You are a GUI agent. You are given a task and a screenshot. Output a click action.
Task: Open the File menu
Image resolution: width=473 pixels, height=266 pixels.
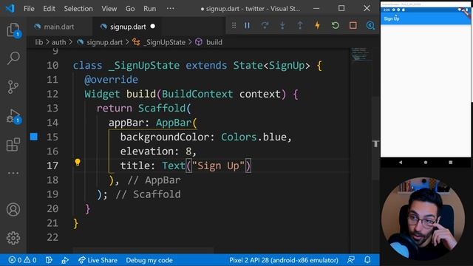pos(29,9)
